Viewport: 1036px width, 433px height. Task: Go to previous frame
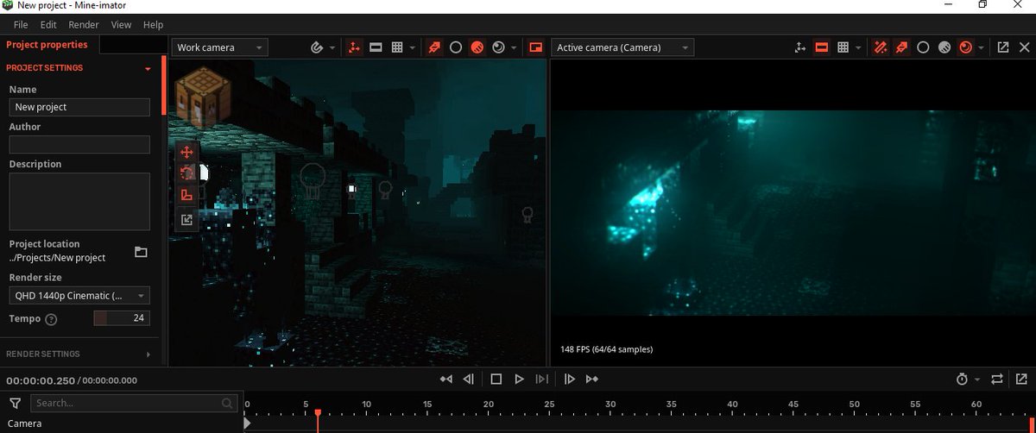coord(469,379)
